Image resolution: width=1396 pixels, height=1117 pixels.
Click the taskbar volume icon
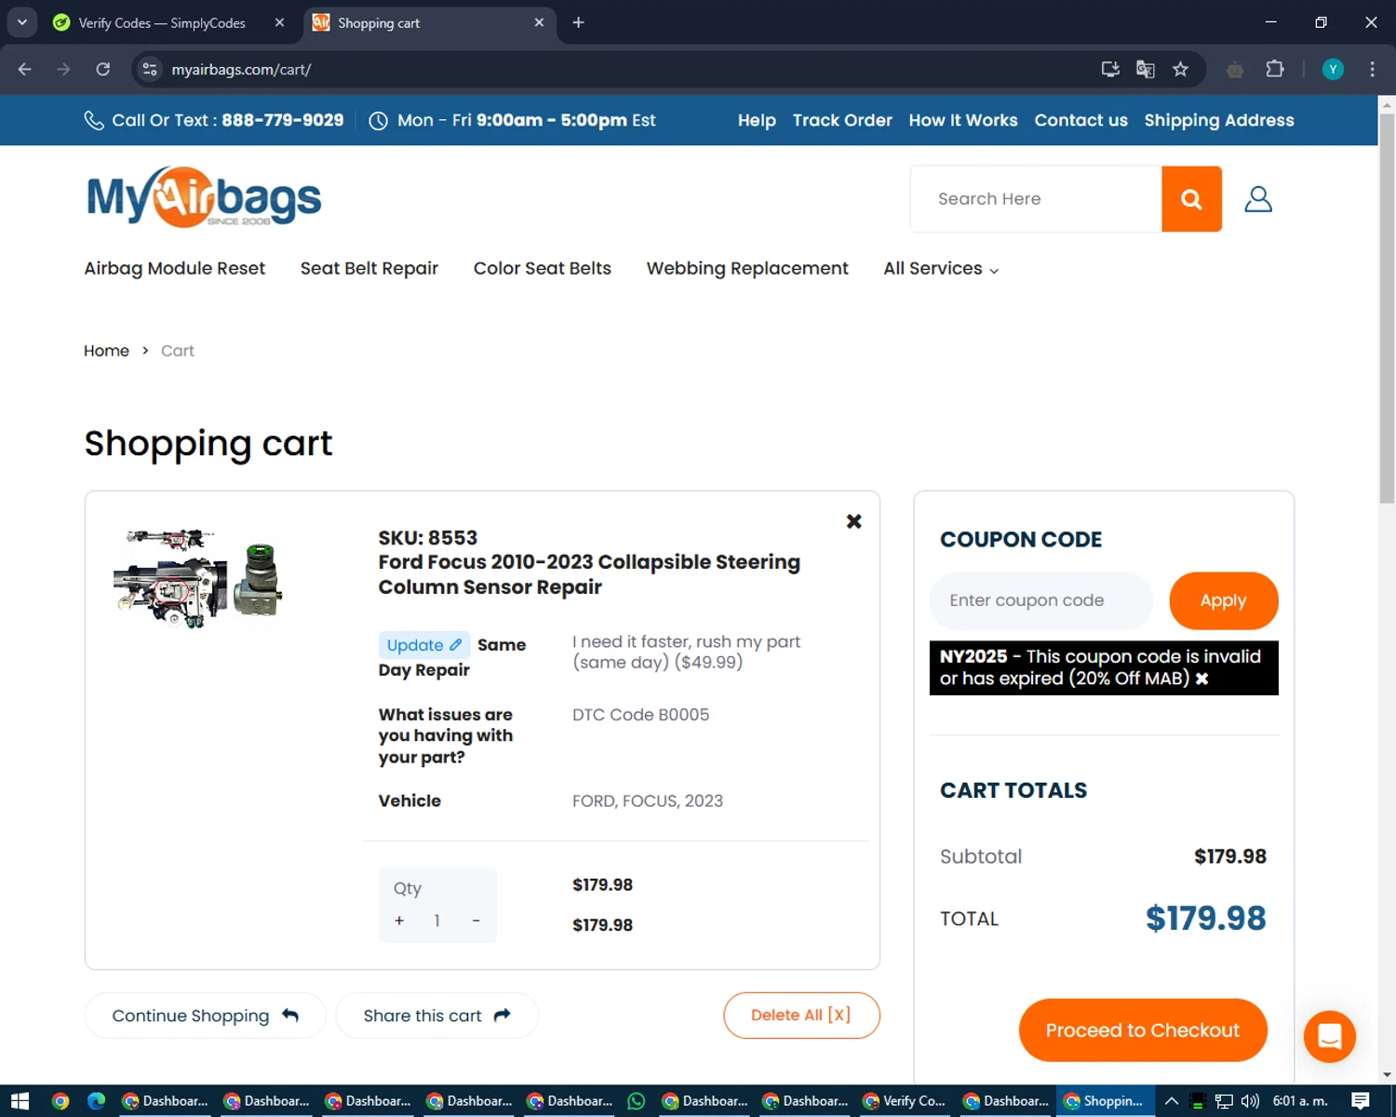pos(1250,1101)
